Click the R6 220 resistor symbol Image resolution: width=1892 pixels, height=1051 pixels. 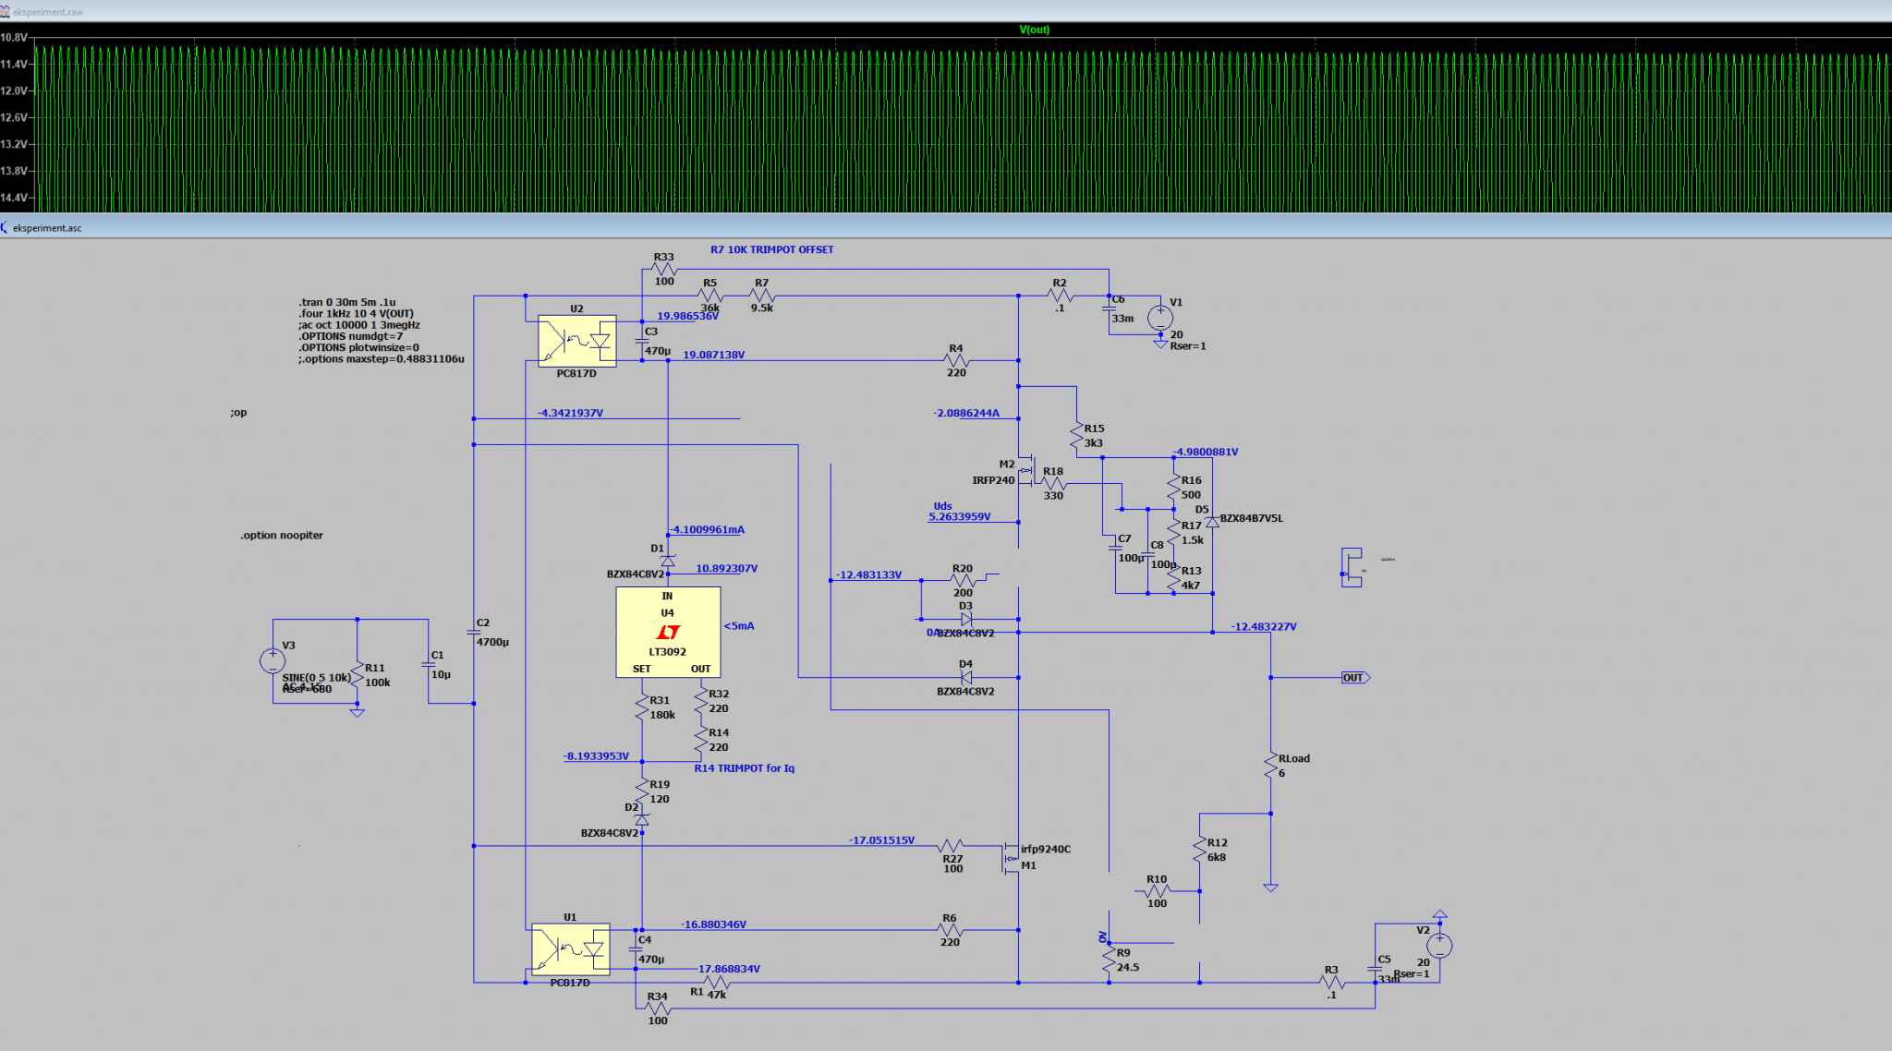pos(950,930)
